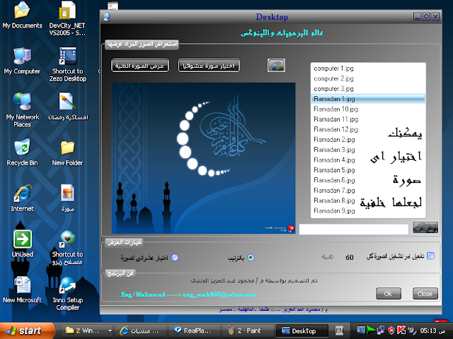
Task: Select Ramadan 8.jpg in the list
Action: [x=368, y=201]
